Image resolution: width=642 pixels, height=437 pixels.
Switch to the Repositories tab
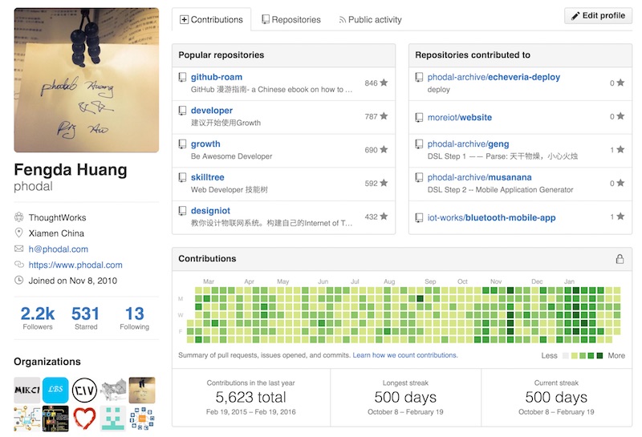[291, 19]
